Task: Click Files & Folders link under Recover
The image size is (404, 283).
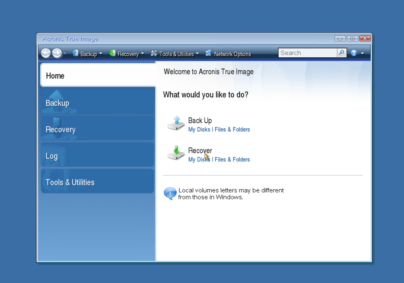Action: click(x=232, y=160)
